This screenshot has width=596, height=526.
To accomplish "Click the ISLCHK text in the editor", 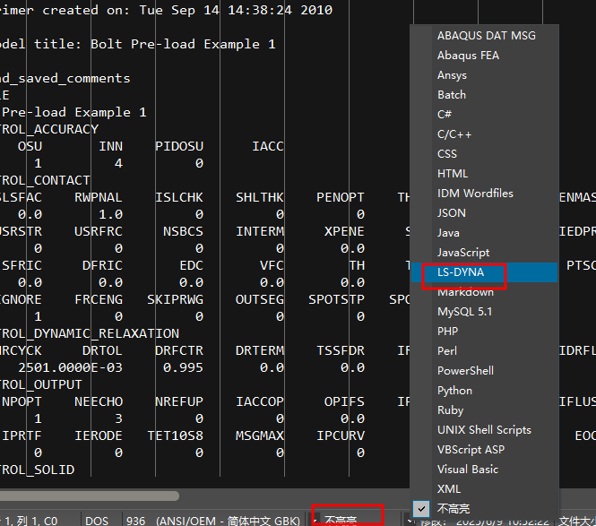I will [x=179, y=198].
